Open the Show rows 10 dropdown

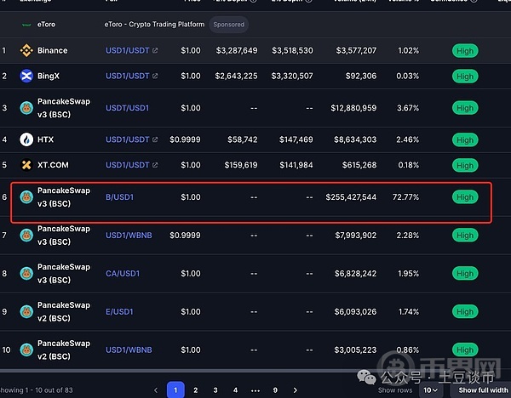coord(430,389)
